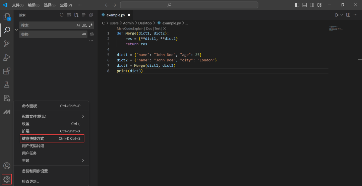Open run options dropdown arrow beside Run
The height and width of the screenshot is (186, 362).
point(342,15)
